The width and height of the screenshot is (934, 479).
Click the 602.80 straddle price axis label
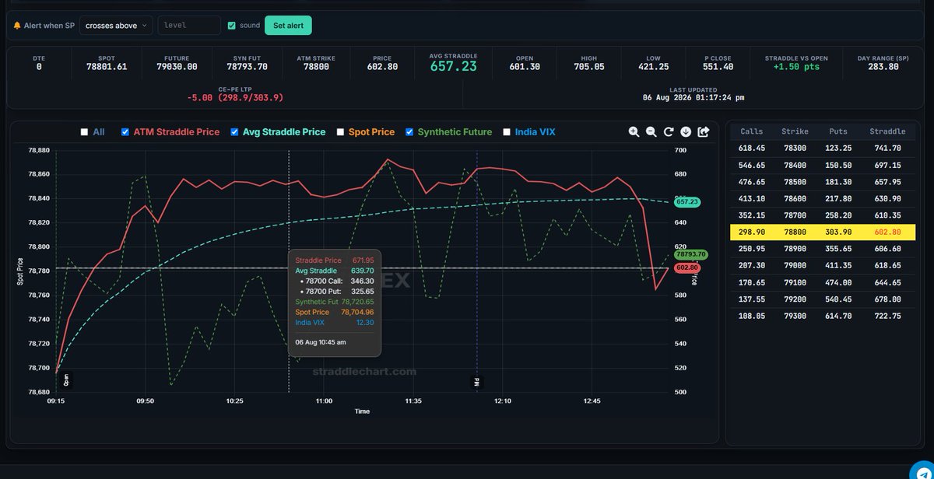click(686, 267)
